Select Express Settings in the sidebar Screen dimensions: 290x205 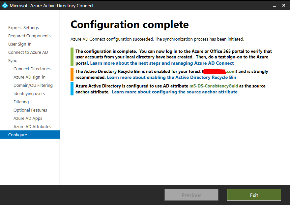click(x=23, y=28)
